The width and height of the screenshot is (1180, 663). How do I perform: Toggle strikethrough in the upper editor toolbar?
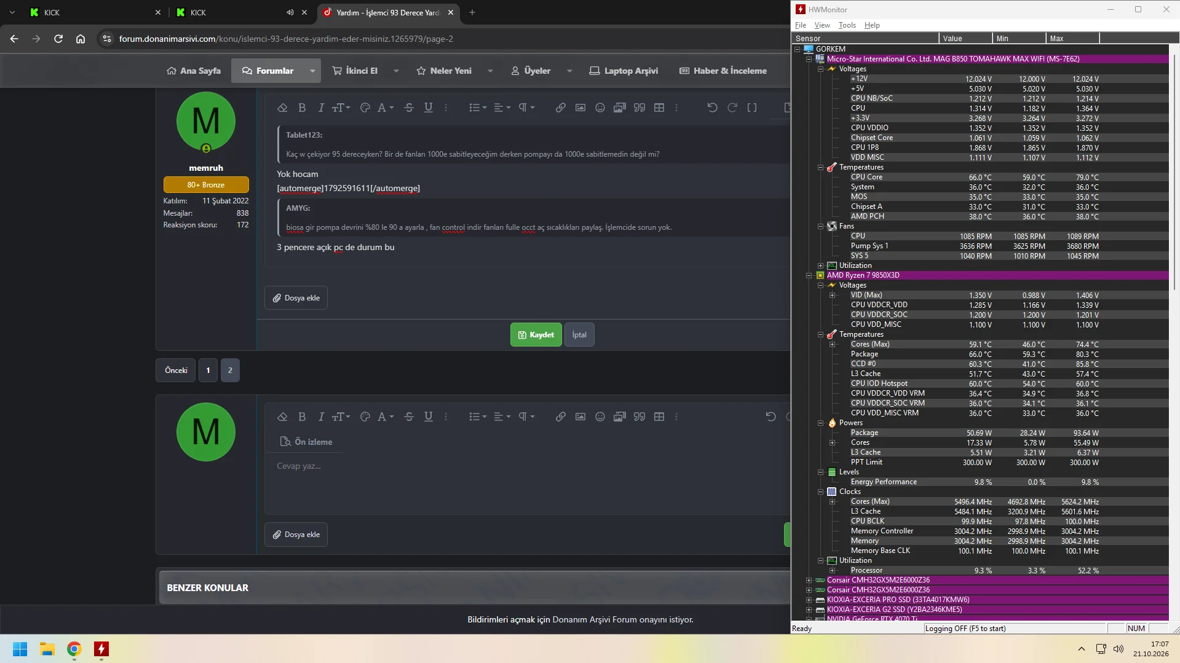(x=409, y=108)
